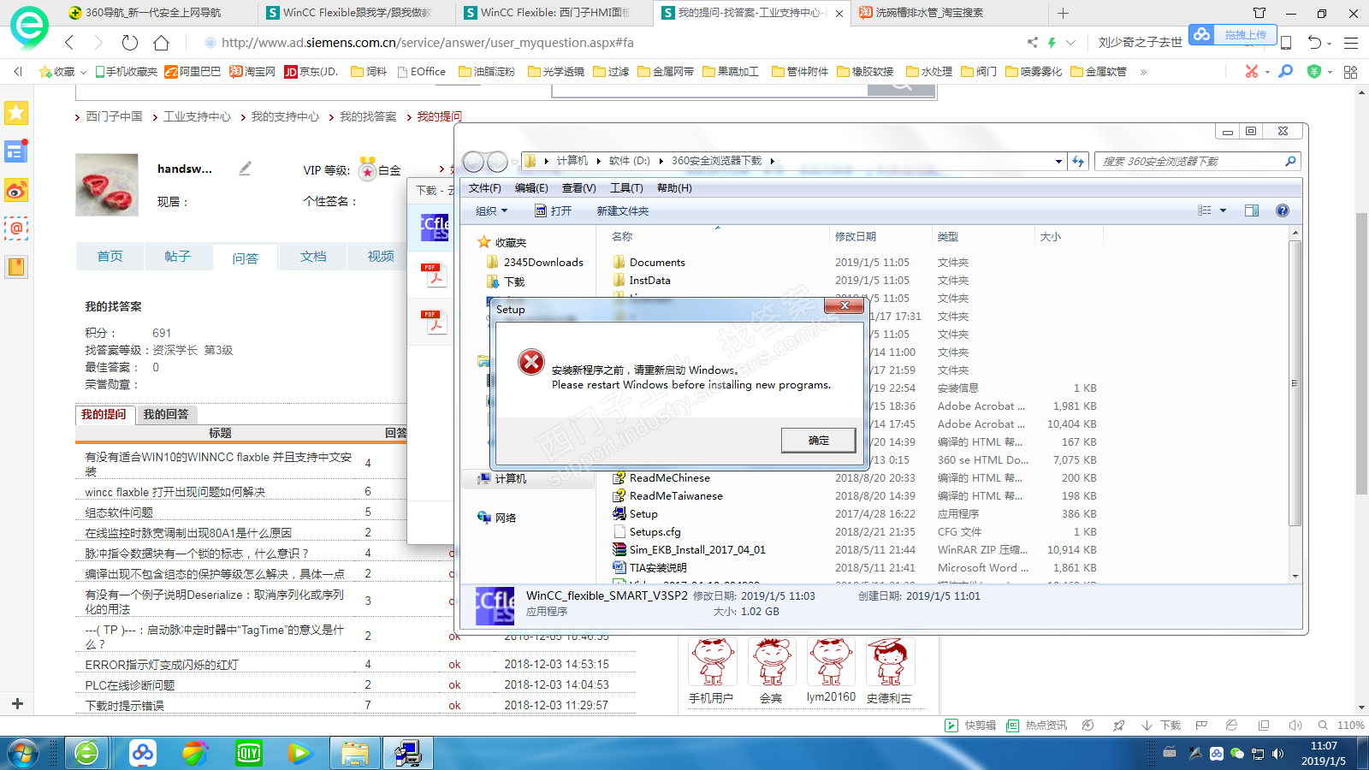1369x770 pixels.
Task: Open the 我的支持中心 breadcrumb link
Action: [x=285, y=116]
